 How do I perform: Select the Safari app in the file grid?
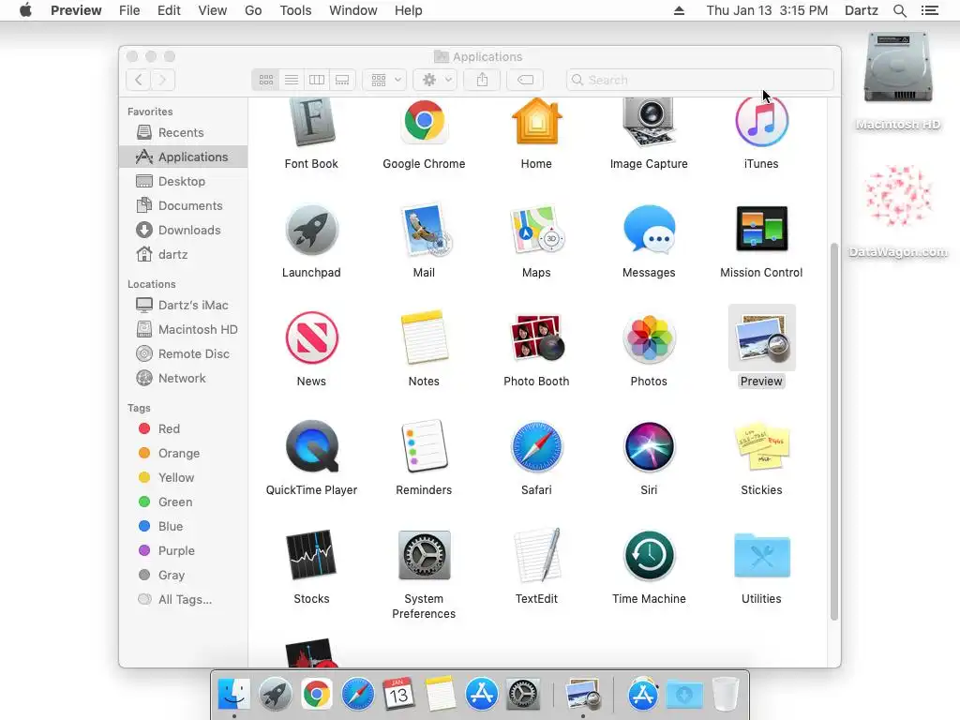coord(536,447)
